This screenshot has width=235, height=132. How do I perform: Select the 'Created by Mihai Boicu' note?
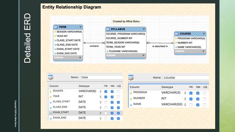point(126,21)
